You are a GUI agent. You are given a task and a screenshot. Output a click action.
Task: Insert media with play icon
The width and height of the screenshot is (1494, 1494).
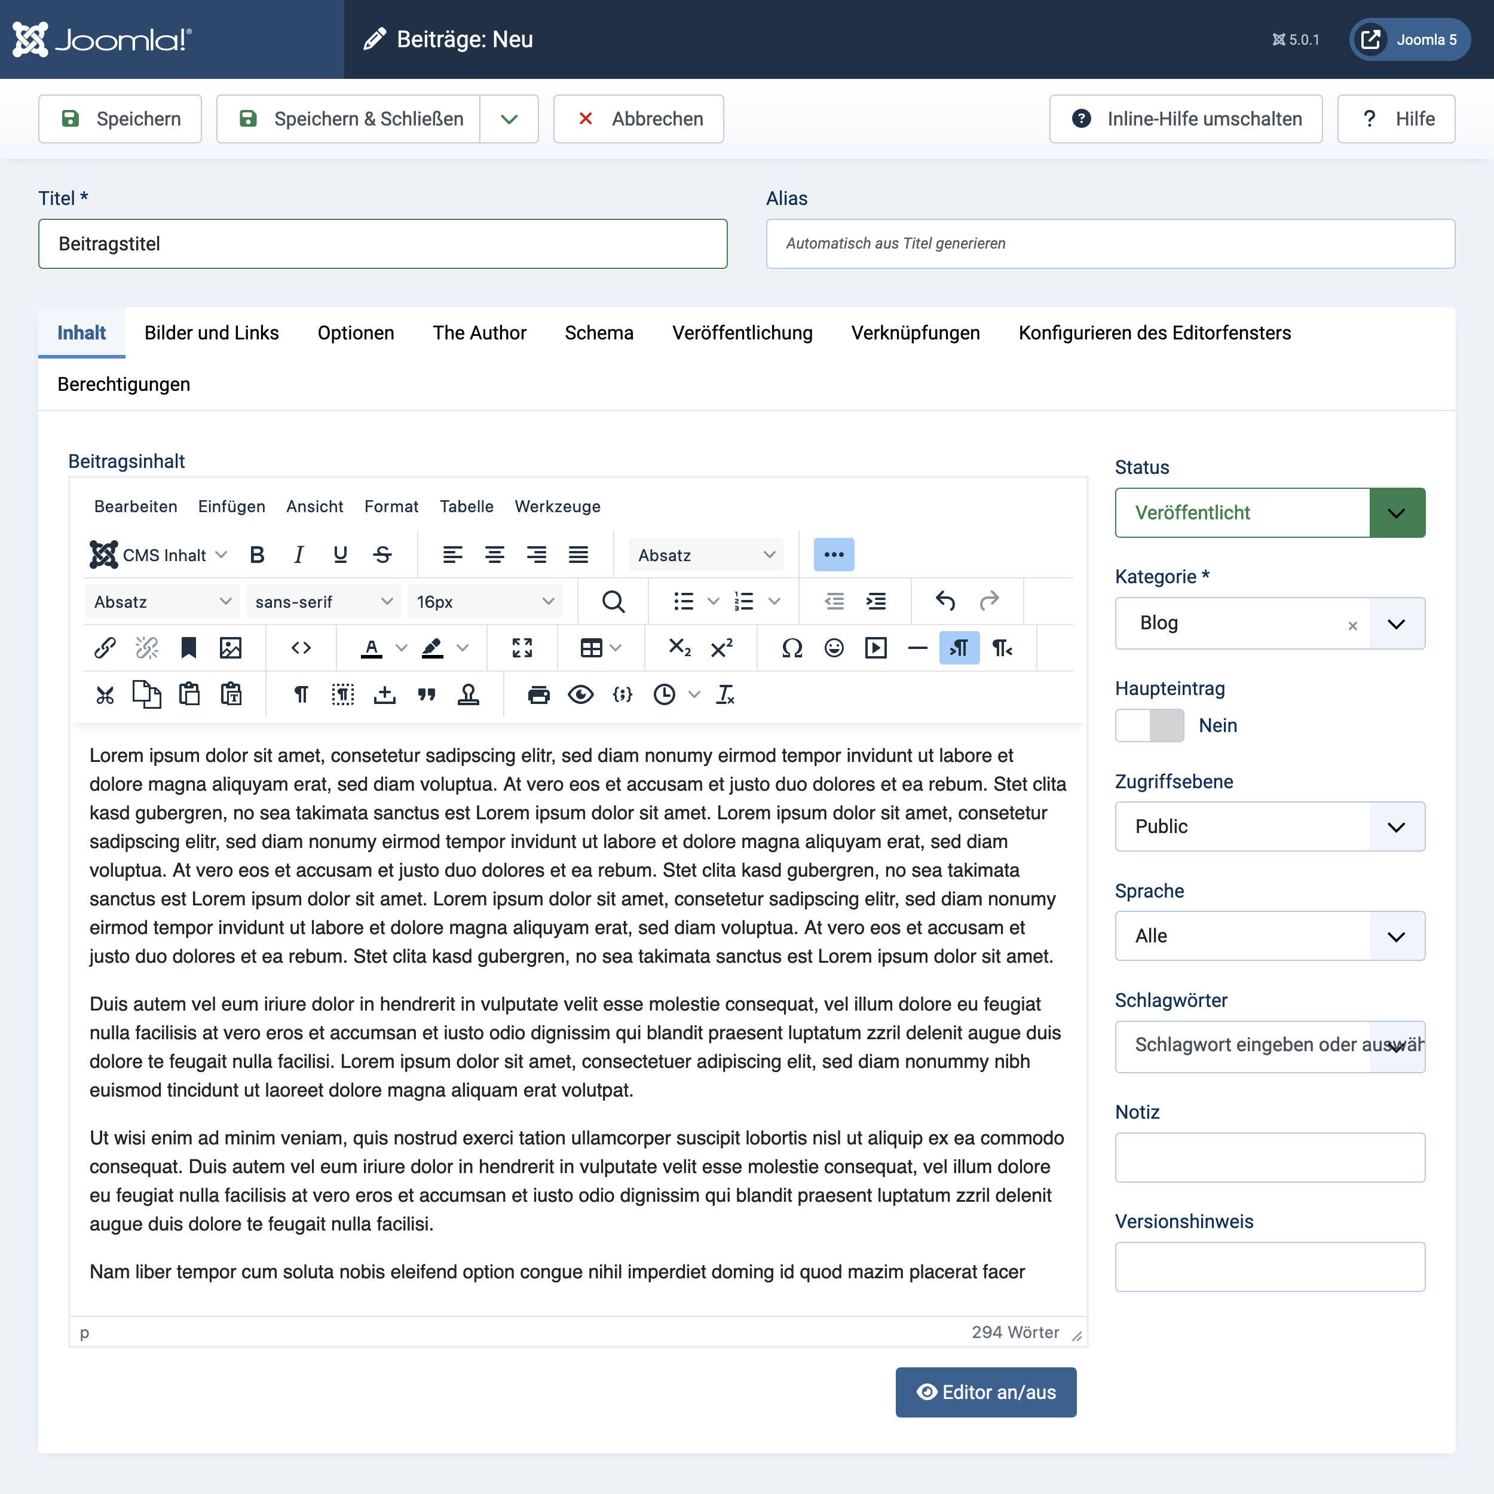(x=875, y=647)
